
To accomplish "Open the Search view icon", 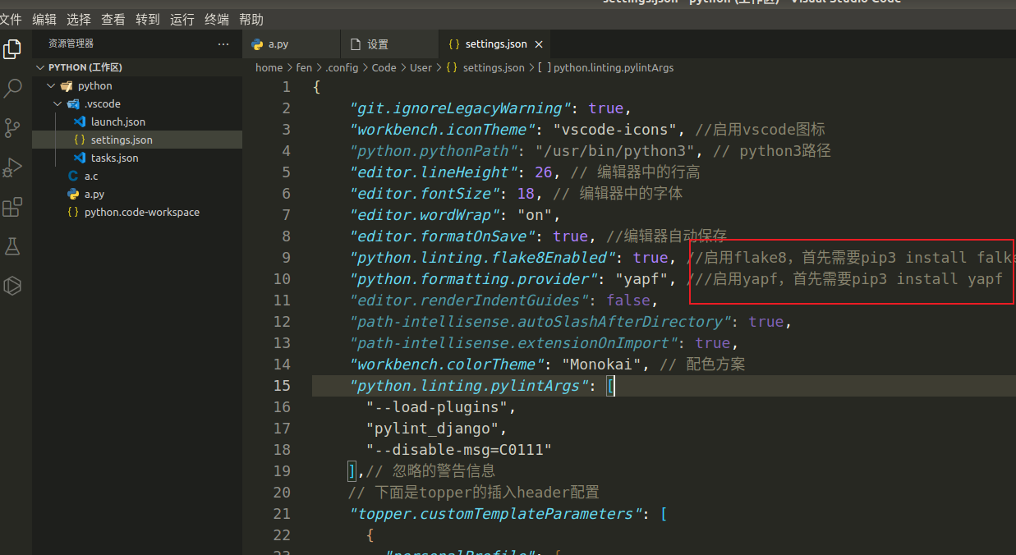I will coord(12,88).
